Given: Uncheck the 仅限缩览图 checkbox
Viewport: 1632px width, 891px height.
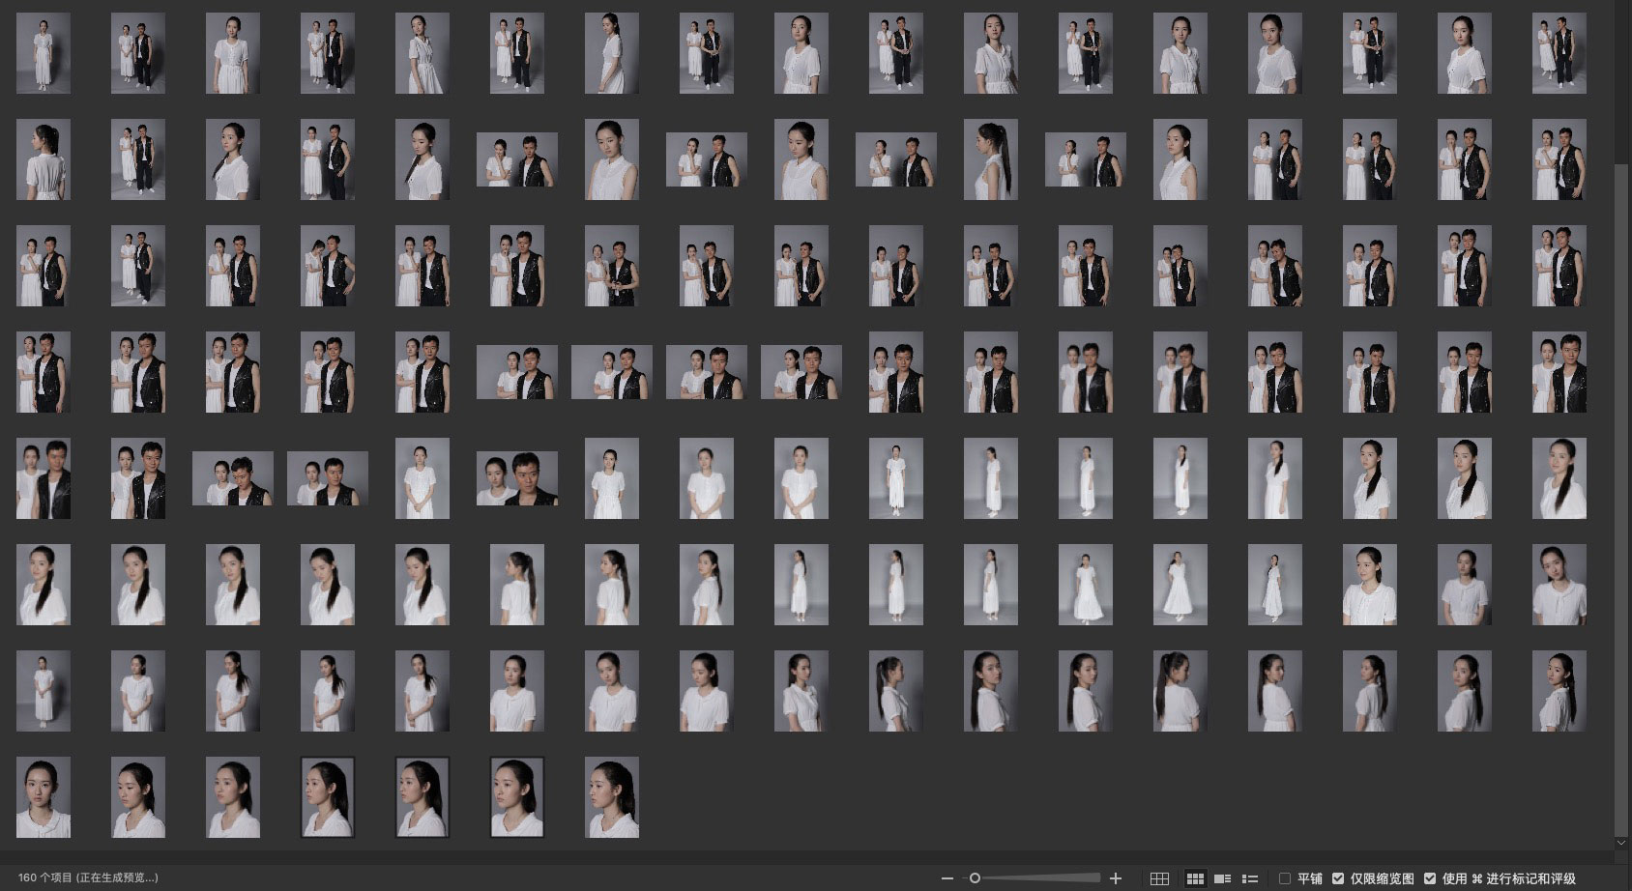Looking at the screenshot, I should pos(1338,878).
